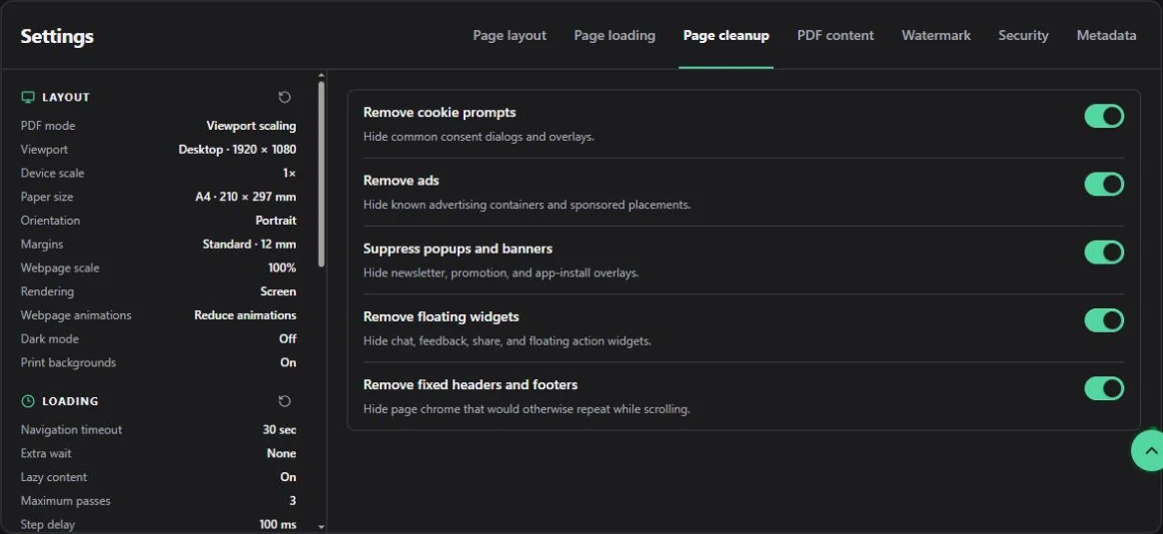Click the Dark mode value Off

point(288,339)
